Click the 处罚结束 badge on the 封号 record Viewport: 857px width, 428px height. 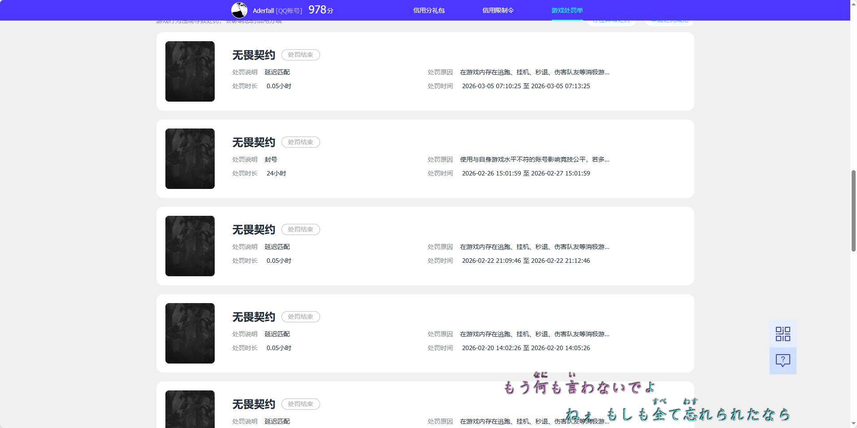click(300, 142)
